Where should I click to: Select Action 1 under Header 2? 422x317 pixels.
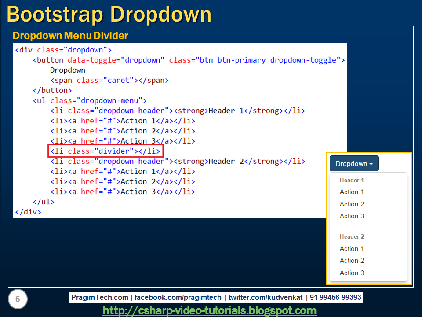click(351, 249)
